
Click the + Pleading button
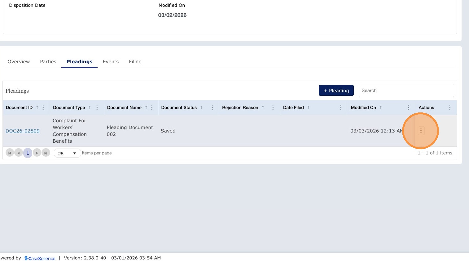point(336,91)
